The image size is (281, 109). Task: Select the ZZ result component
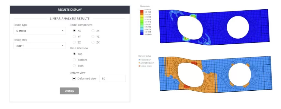pos(74,42)
